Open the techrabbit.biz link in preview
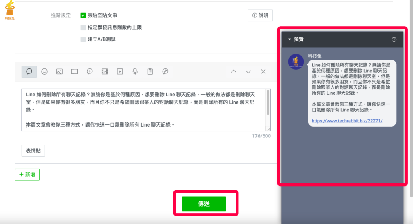Viewport: 413px width, 224px height. (347, 121)
